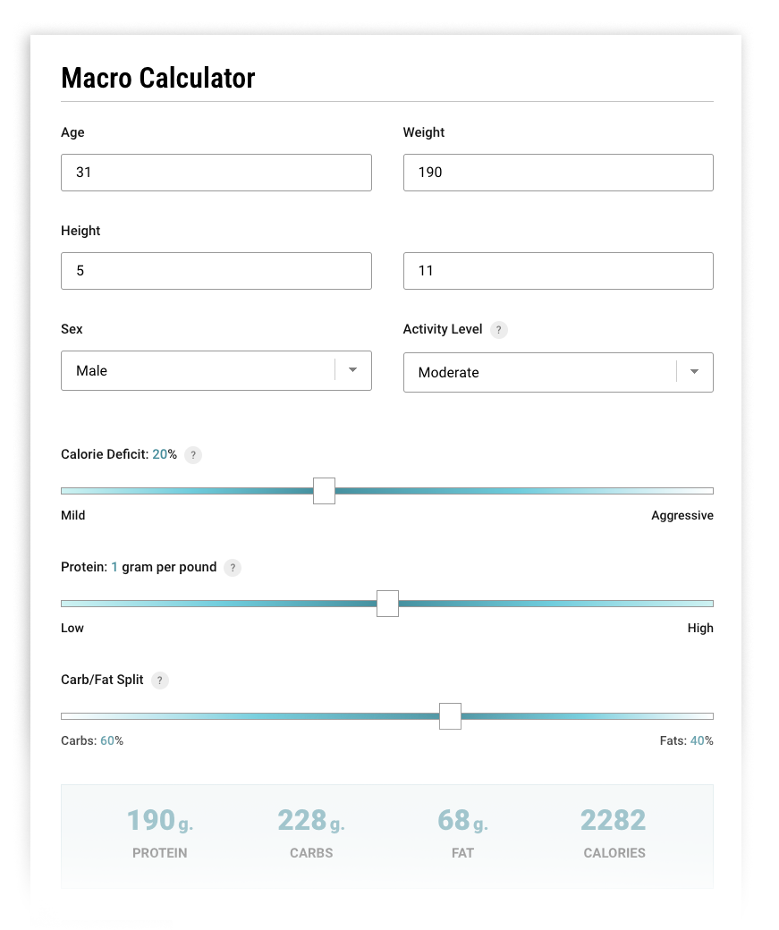Click the Moderate activity combo box
The image size is (779, 930).
pos(538,372)
